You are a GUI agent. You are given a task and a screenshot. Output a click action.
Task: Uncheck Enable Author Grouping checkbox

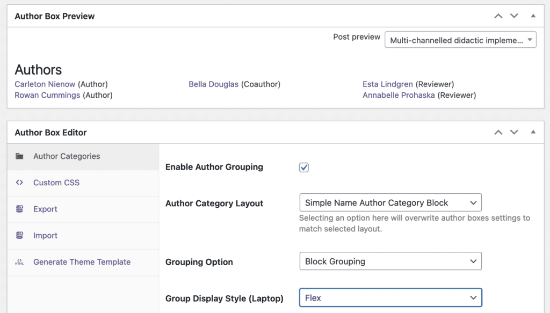[x=304, y=168]
